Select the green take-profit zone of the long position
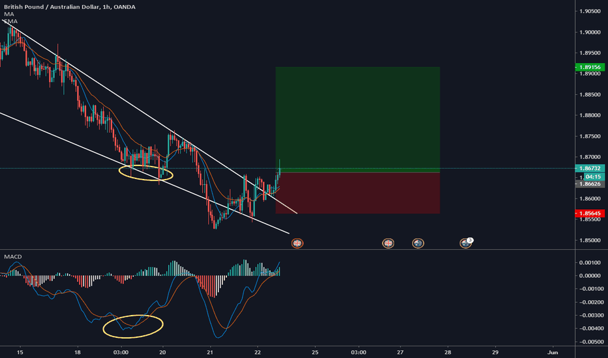This screenshot has height=358, width=608. coord(357,119)
